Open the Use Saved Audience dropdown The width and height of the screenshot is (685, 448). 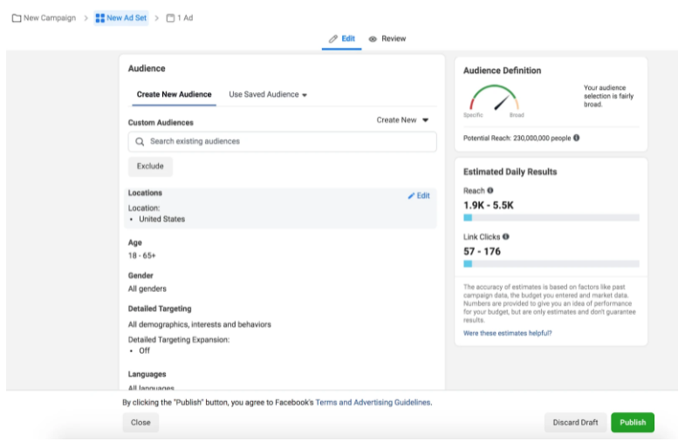pos(268,95)
